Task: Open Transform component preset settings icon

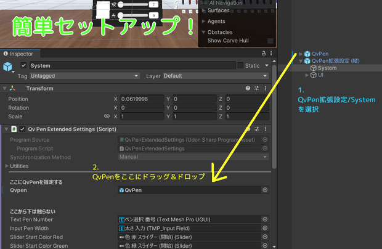Action: point(256,88)
